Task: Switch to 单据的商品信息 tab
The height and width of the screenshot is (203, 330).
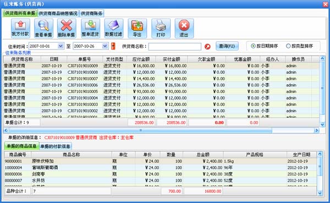Action: [x=21, y=146]
